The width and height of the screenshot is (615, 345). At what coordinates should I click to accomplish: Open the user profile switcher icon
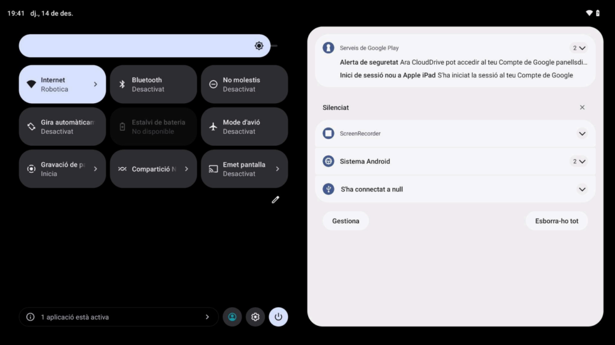[x=232, y=317]
